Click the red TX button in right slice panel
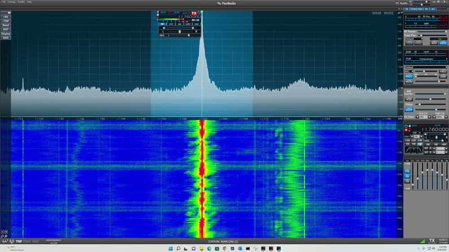 [406, 130]
